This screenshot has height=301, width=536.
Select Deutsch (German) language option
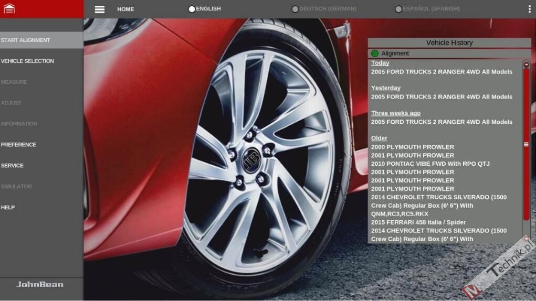[x=324, y=9]
